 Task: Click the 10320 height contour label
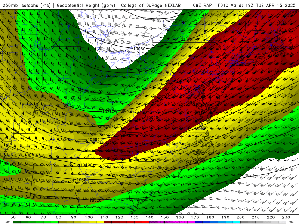(x=152, y=118)
